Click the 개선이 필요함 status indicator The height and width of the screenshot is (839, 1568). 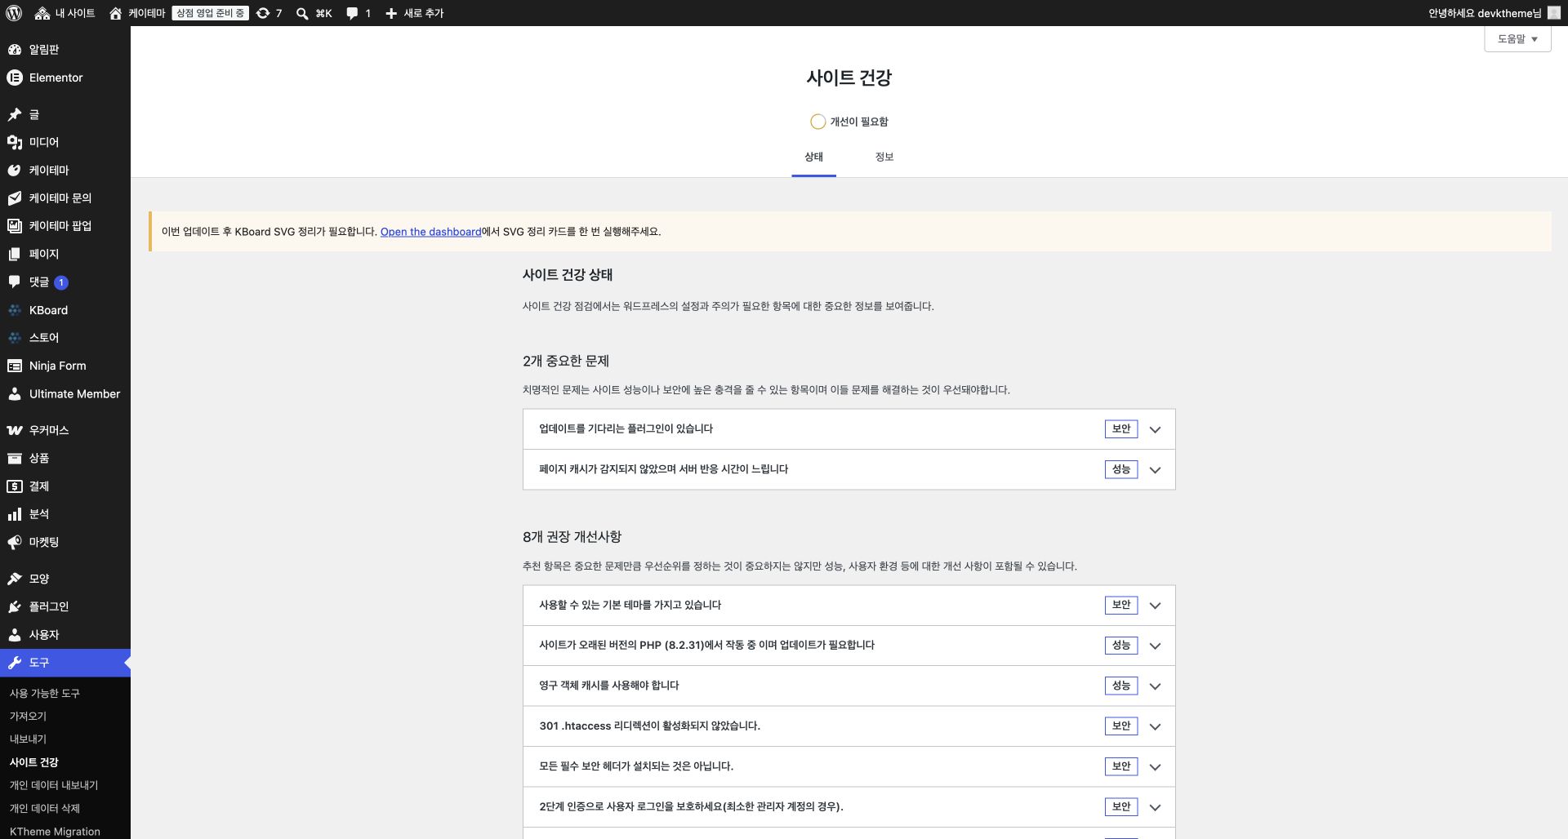click(x=849, y=122)
